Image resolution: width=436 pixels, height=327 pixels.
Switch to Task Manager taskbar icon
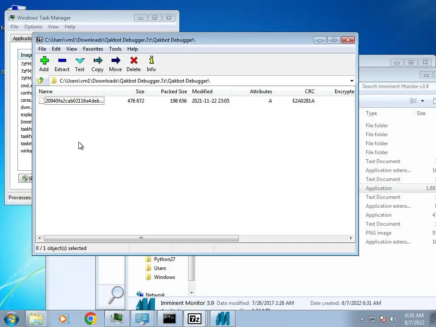[117, 318]
